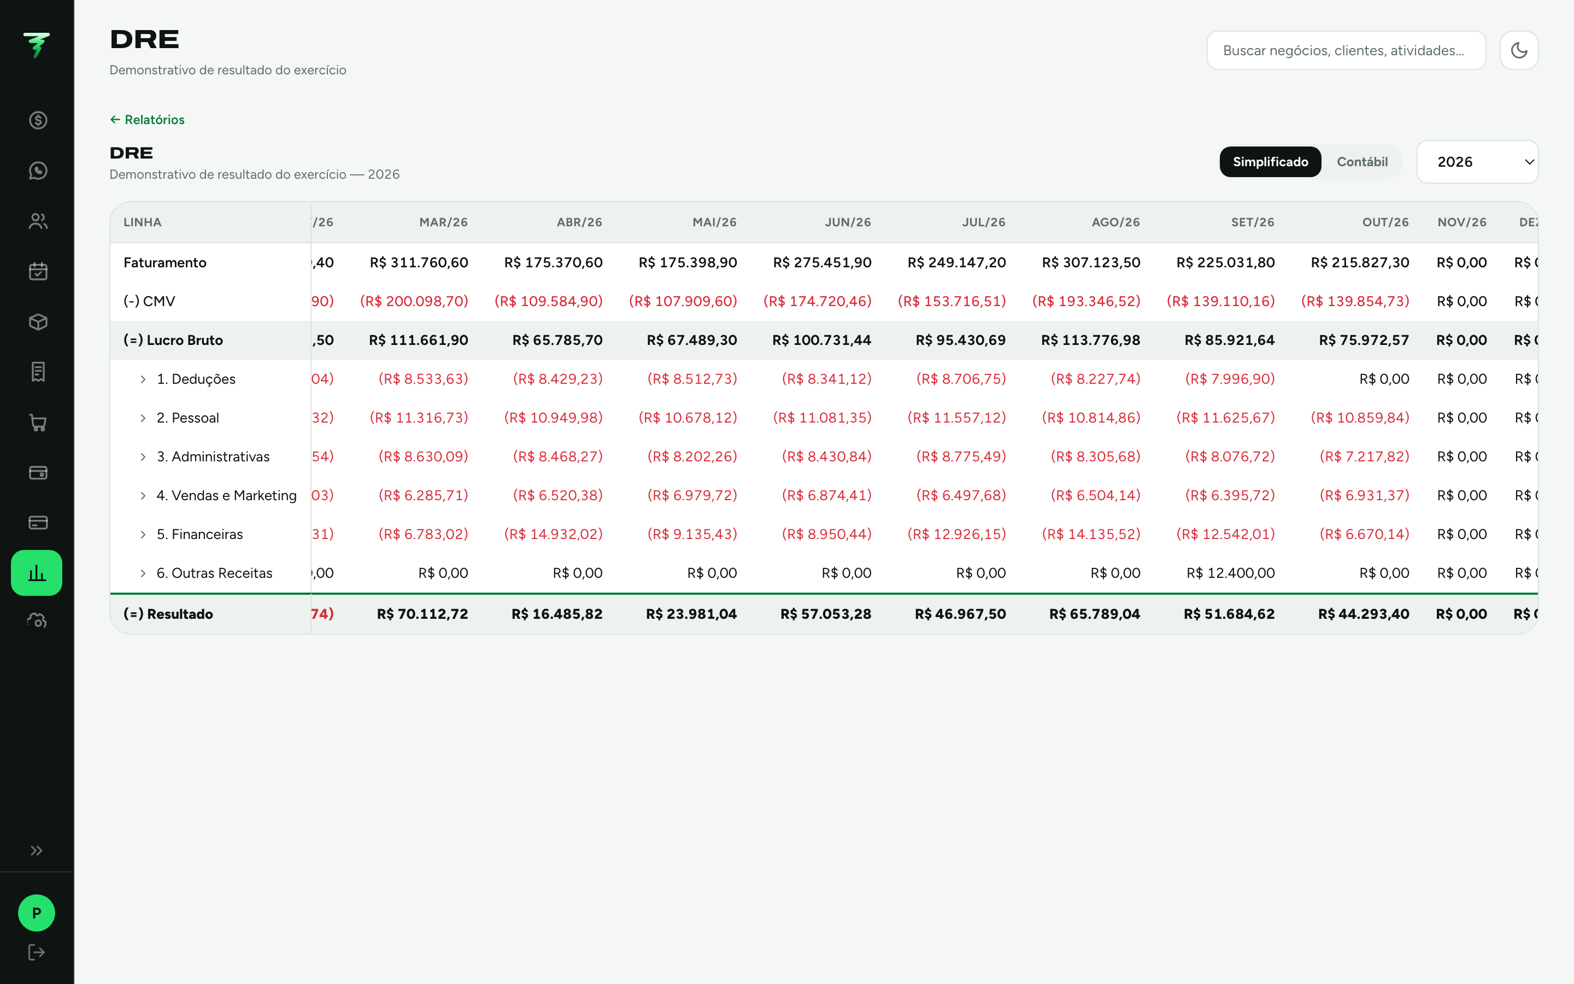Click the logout icon at the sidebar bottom
Screen dimensions: 1574x984
[37, 952]
